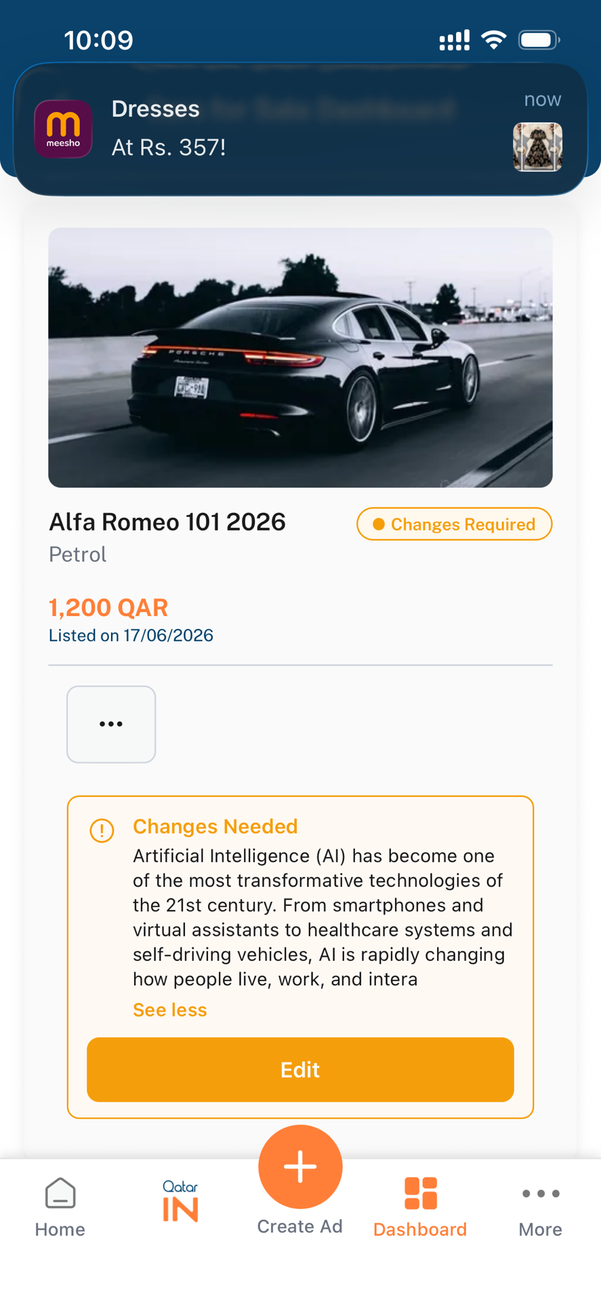Tap the Changes Required status badge

click(x=455, y=524)
